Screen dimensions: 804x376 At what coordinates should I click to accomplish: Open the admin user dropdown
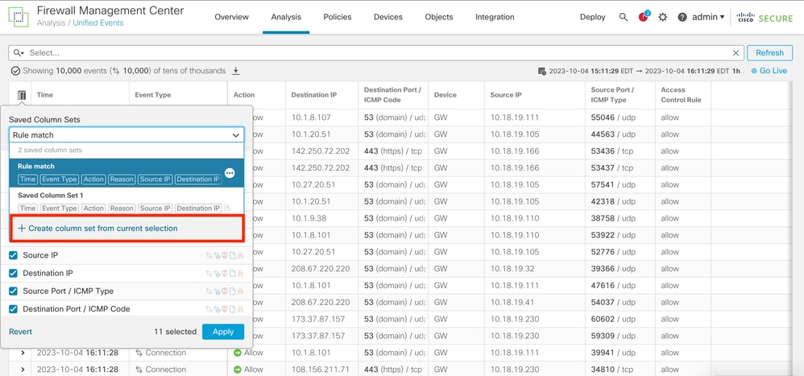[x=708, y=17]
